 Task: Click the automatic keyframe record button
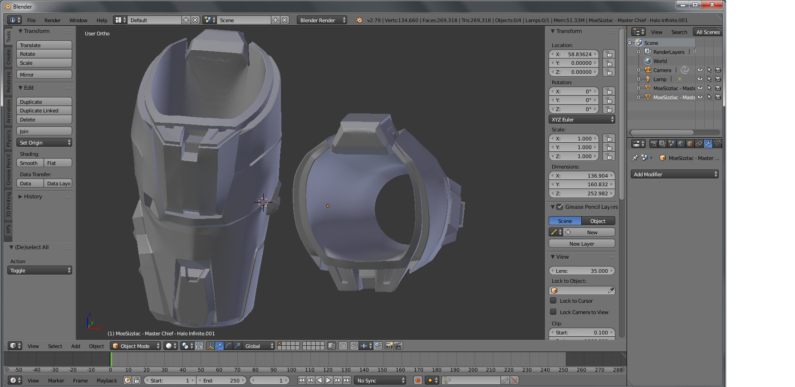point(418,380)
